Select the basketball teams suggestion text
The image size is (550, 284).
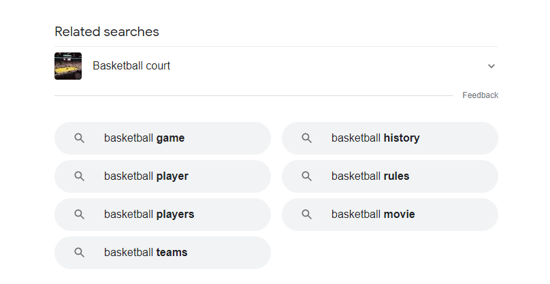tap(146, 253)
